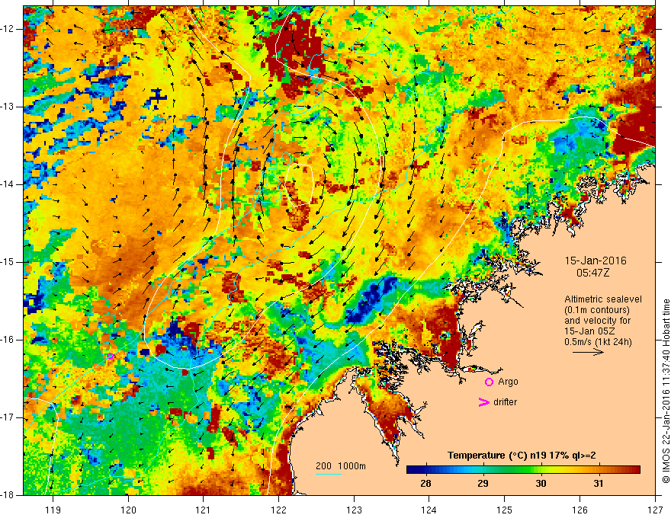Click the '125' longitude axis label

505,510
